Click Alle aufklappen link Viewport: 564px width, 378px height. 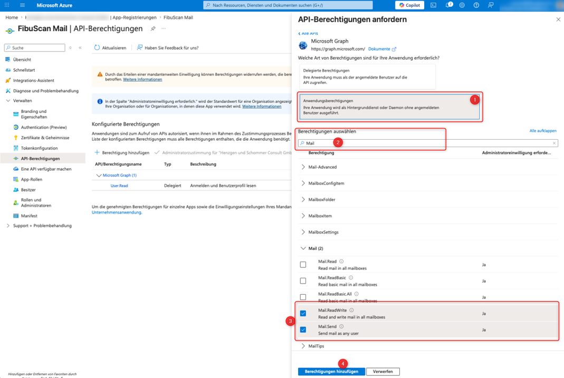coord(543,131)
